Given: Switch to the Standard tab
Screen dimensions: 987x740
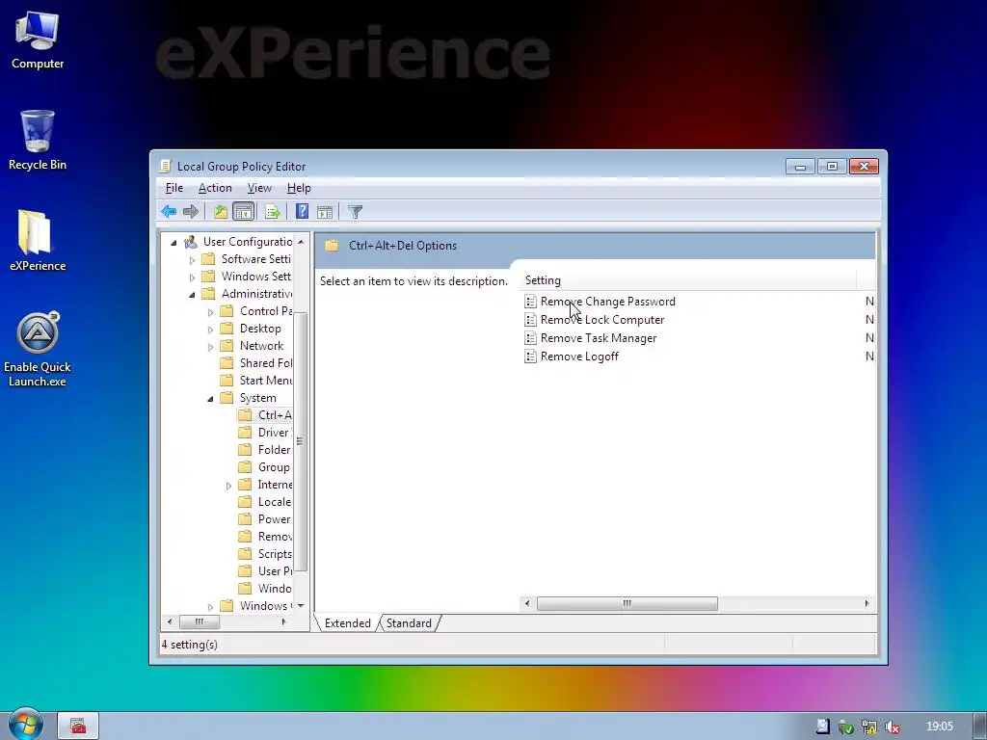Looking at the screenshot, I should coord(409,623).
